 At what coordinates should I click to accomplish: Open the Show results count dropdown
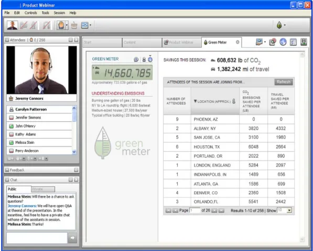pyautogui.click(x=289, y=211)
